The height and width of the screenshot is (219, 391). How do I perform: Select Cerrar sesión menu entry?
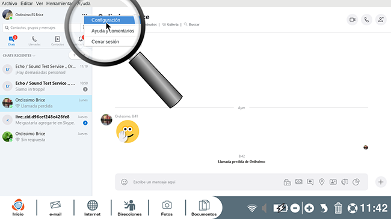click(105, 42)
